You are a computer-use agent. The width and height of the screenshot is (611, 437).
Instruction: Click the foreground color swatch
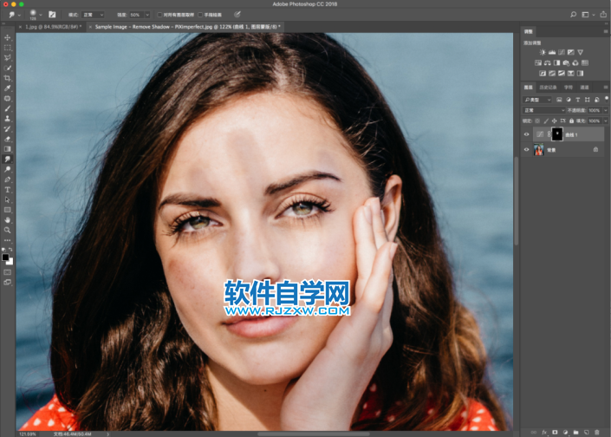point(5,258)
